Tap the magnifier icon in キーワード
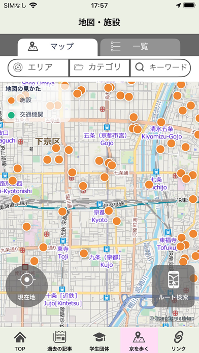 tap(140, 67)
